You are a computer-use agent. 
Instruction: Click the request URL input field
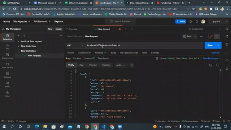click(x=144, y=45)
